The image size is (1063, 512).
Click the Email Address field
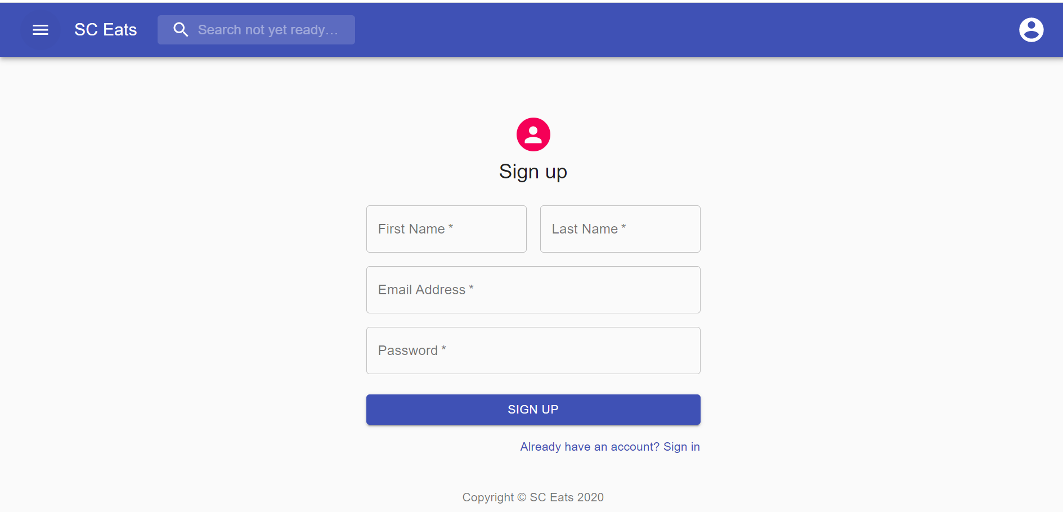pyautogui.click(x=533, y=290)
